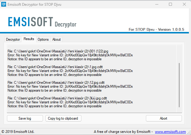Open the www.emsisoft.com link

tap(170, 132)
